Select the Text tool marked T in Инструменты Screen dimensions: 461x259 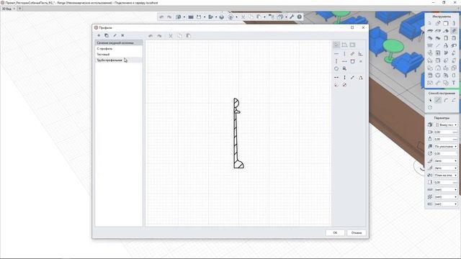click(x=454, y=83)
